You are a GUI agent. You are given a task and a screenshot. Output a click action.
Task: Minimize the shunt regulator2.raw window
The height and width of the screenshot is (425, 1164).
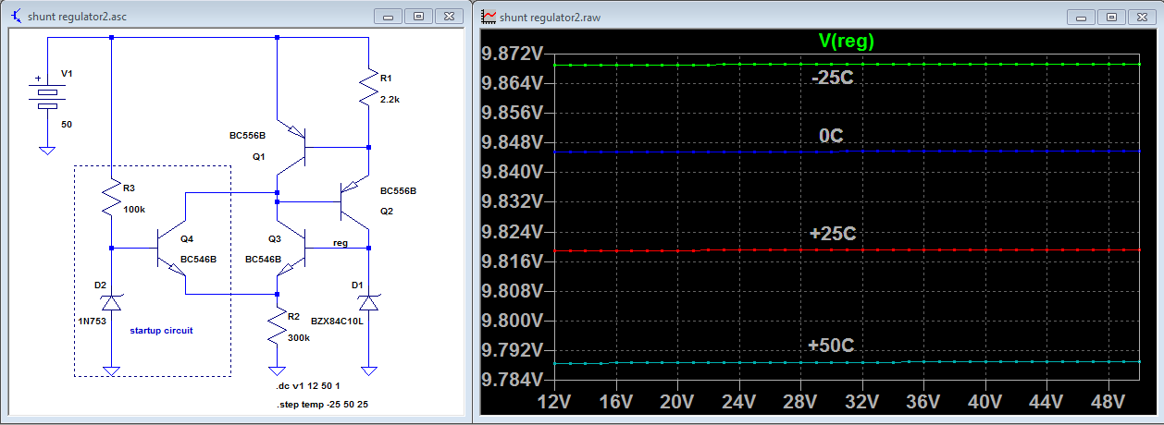tap(1080, 17)
